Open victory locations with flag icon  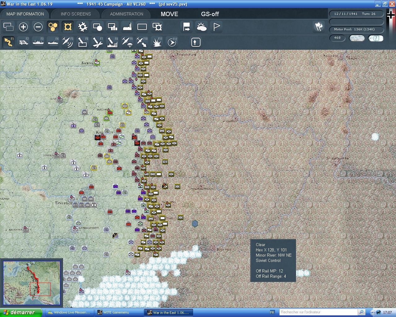point(216,27)
